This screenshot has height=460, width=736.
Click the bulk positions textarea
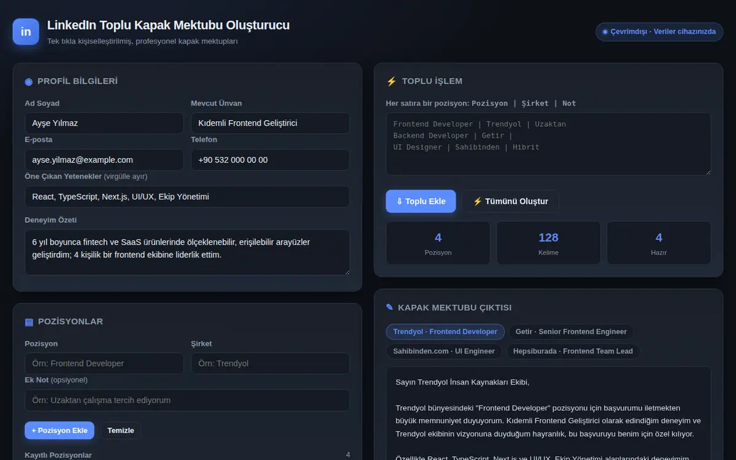click(x=548, y=144)
